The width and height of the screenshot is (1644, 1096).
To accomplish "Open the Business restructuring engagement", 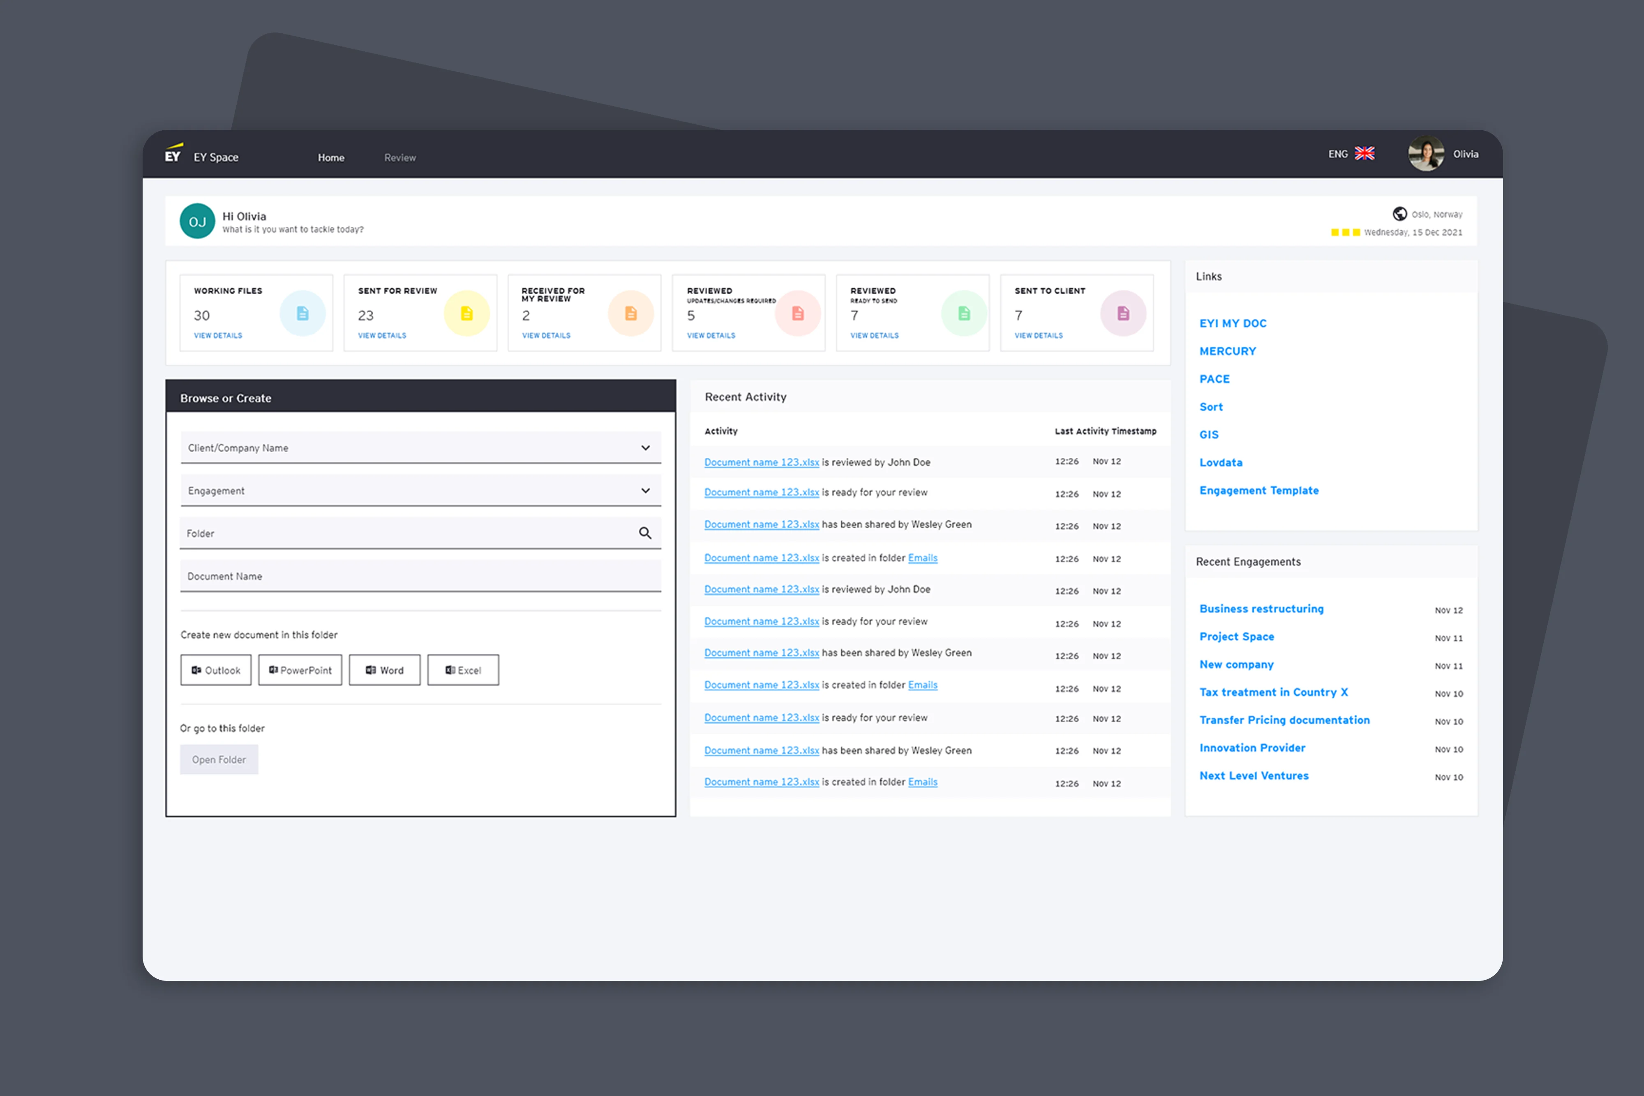I will (x=1261, y=609).
